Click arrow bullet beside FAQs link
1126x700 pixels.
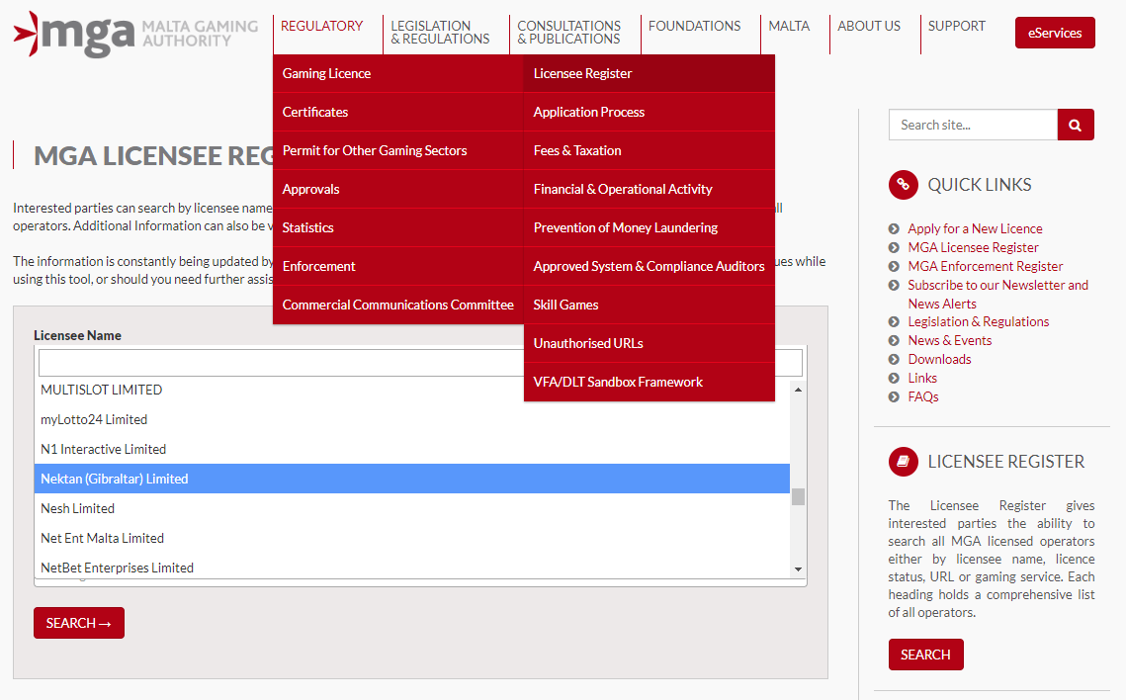coord(894,397)
